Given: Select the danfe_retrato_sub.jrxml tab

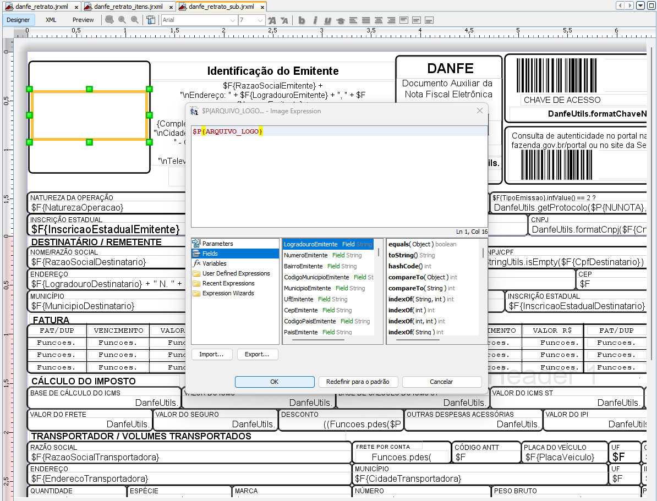Looking at the screenshot, I should click(x=221, y=7).
